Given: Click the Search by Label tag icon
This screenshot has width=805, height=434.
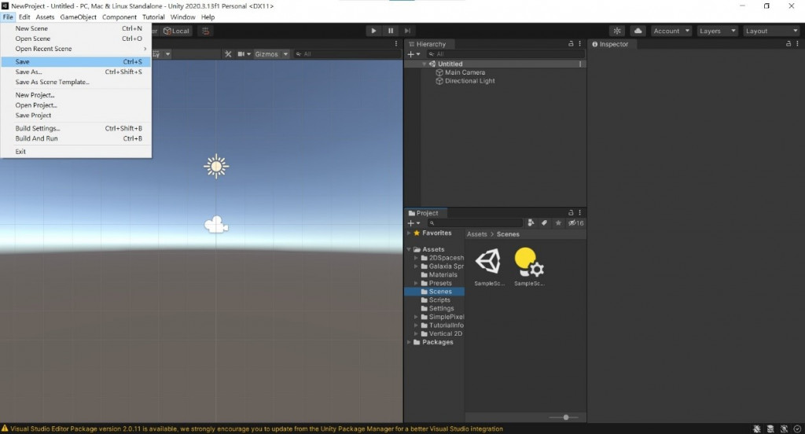Looking at the screenshot, I should point(544,223).
